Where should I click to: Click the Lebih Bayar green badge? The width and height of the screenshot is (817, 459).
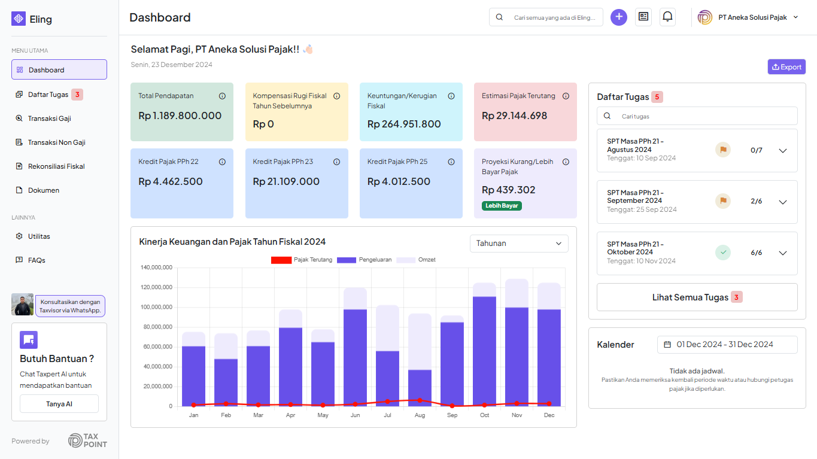[502, 205]
